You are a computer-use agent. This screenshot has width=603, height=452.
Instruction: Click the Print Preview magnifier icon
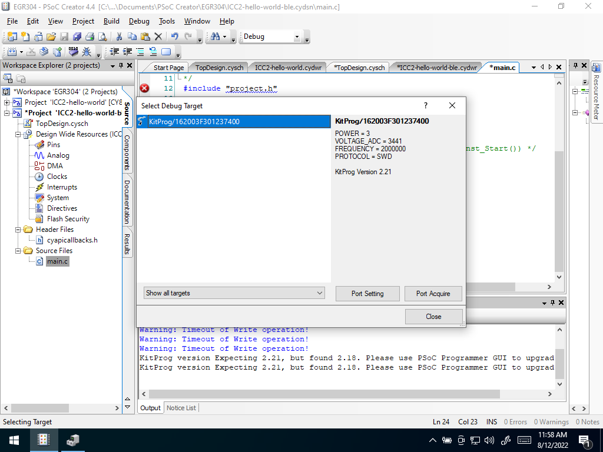[102, 36]
